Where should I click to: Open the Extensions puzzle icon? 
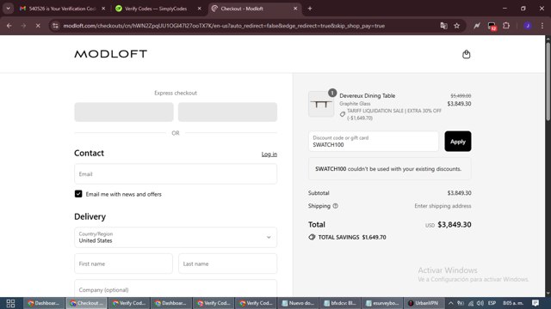pos(506,26)
